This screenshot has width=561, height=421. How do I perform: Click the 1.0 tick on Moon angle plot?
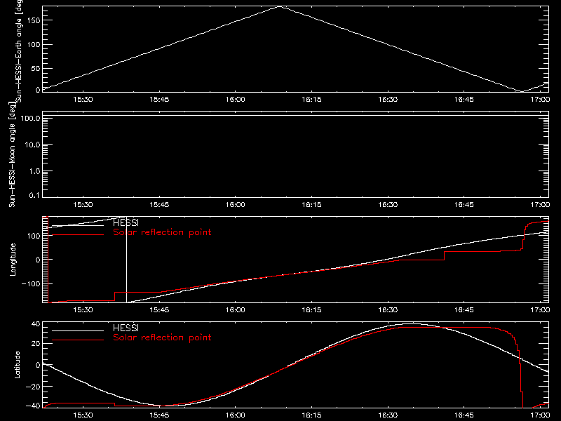[34, 171]
